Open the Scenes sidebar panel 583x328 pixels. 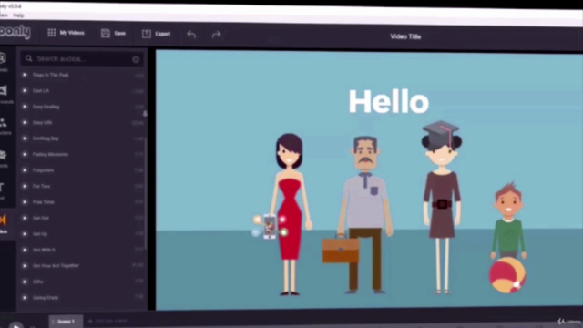(3, 62)
